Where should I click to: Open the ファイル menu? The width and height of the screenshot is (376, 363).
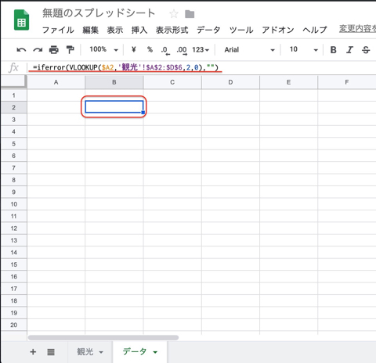click(58, 30)
